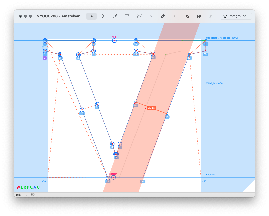Toggle the red W indicator letter

point(18,187)
